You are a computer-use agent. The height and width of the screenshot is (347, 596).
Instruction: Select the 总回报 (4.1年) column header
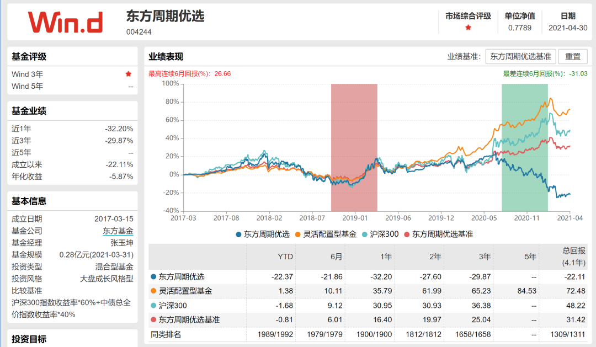click(574, 257)
